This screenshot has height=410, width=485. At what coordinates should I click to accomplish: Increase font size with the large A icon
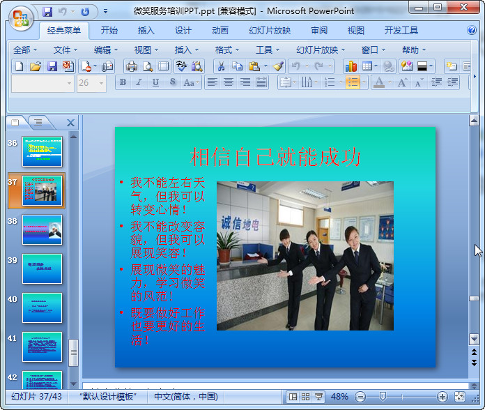(x=402, y=82)
